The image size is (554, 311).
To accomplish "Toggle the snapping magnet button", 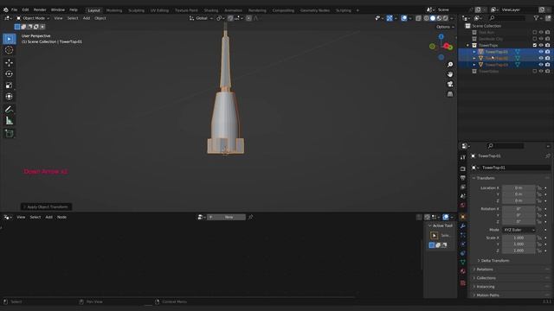I will (230, 18).
